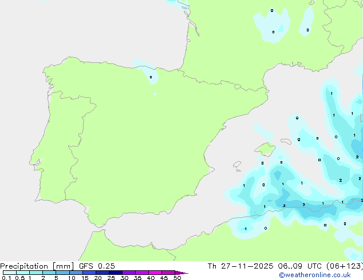Click the 'Precipitation [mm]' title text
This screenshot has width=363, height=280.
[37, 266]
